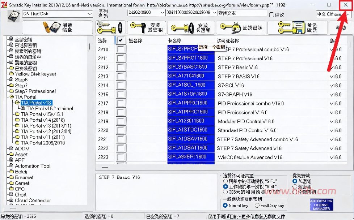Select Normal key radio button
Screen dimensions: 354x220
pyautogui.click(x=225, y=205)
